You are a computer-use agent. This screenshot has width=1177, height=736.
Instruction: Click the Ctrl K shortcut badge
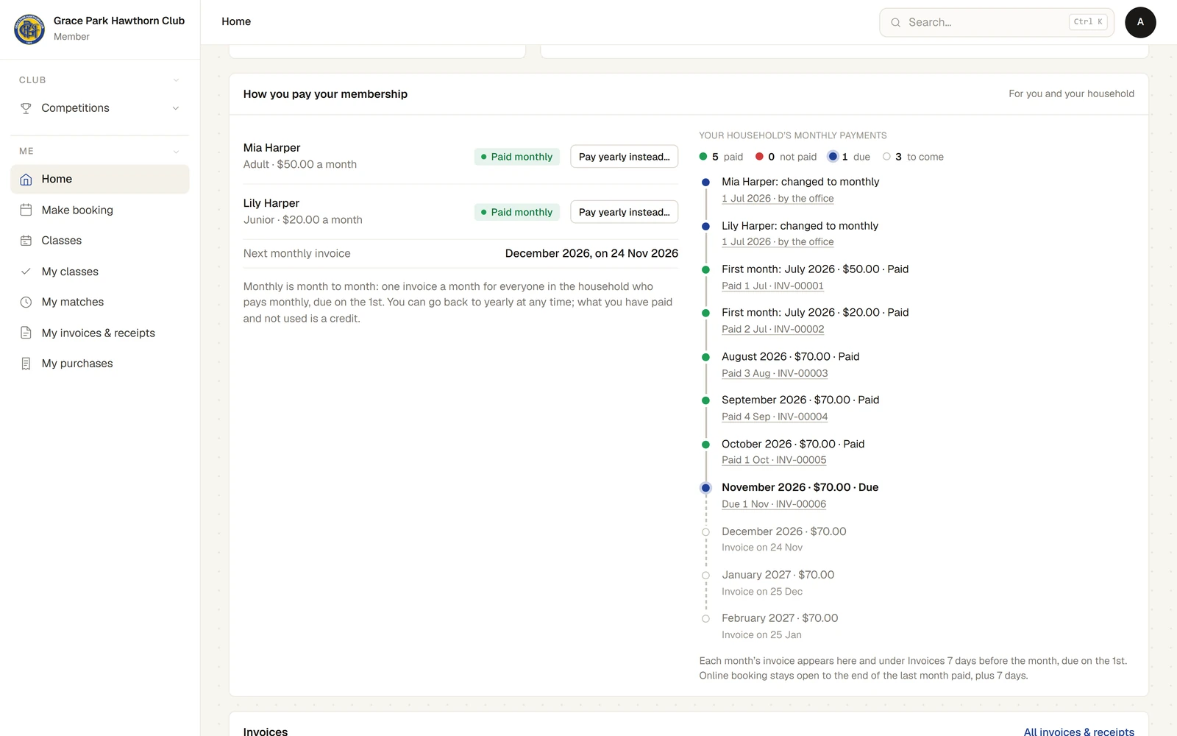point(1088,22)
